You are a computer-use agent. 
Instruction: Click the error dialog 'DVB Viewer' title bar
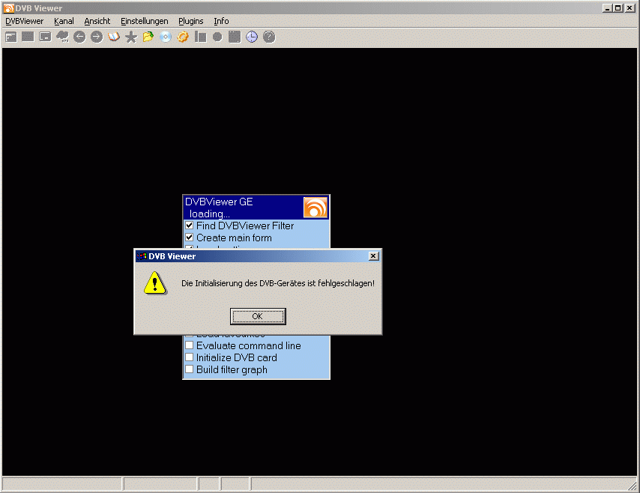(258, 256)
